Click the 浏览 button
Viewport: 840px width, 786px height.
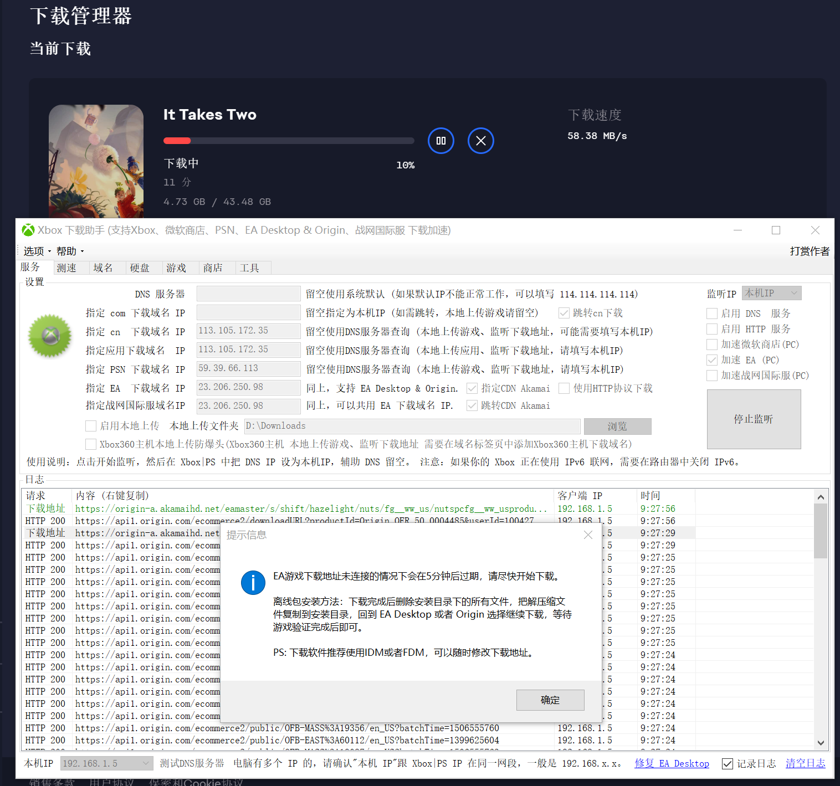(617, 427)
